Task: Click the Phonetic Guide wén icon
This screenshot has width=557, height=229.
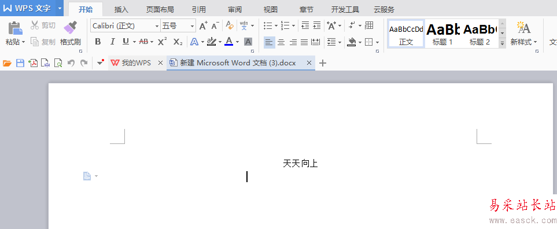Action: pyautogui.click(x=244, y=25)
